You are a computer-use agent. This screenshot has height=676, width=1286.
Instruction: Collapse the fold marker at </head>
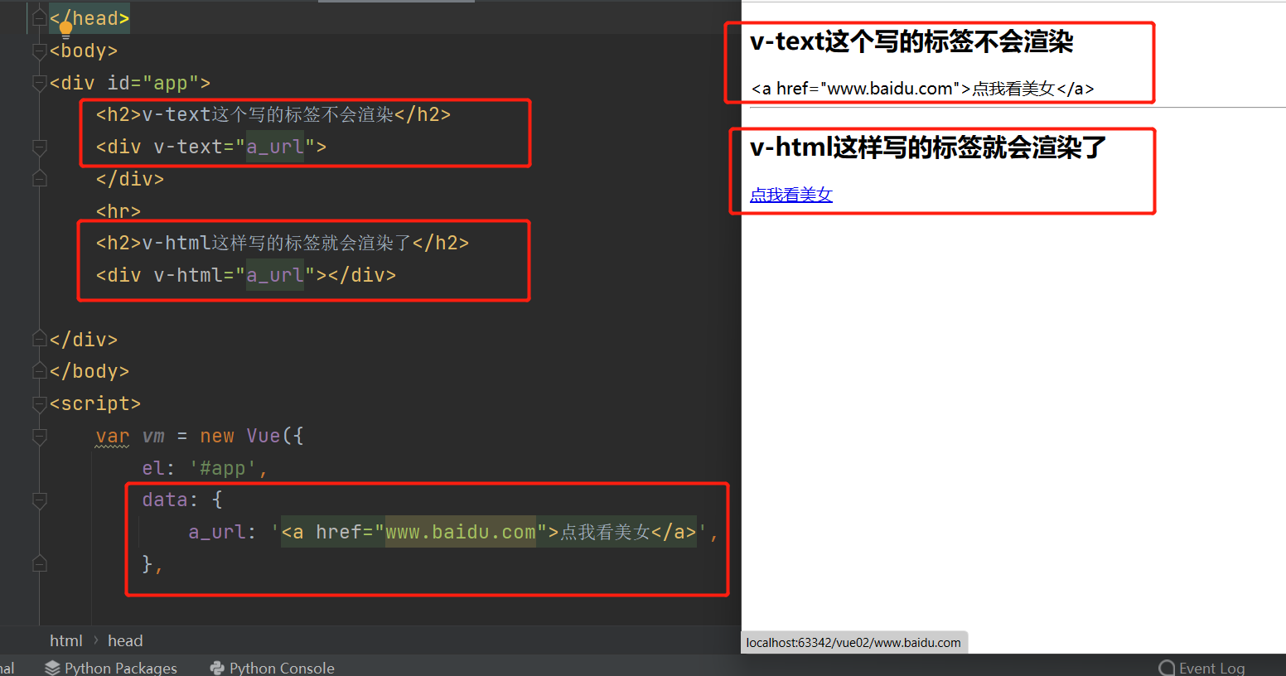click(39, 18)
